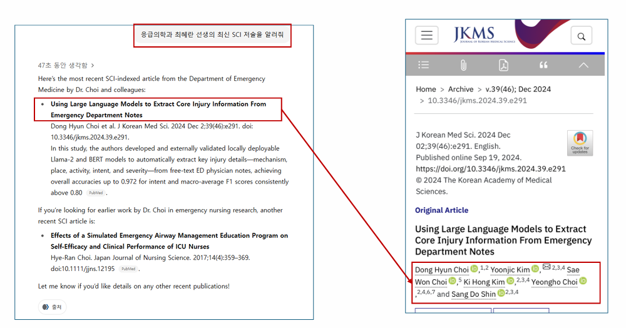Open the Archive breadcrumb link
Image resolution: width=626 pixels, height=328 pixels.
460,89
